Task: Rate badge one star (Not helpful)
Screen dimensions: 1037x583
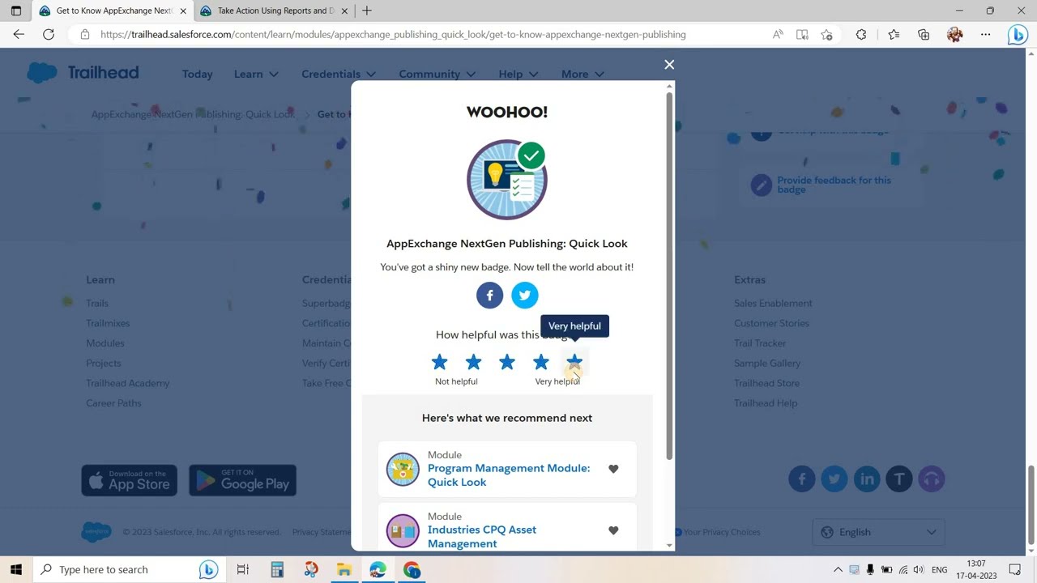Action: (x=439, y=362)
